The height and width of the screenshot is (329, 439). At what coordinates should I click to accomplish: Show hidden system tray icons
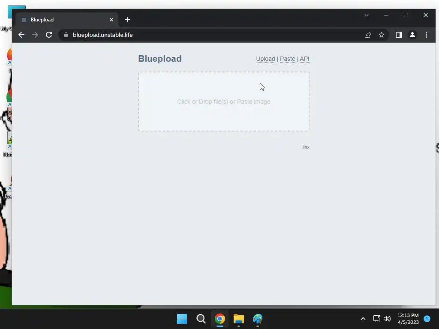click(363, 319)
